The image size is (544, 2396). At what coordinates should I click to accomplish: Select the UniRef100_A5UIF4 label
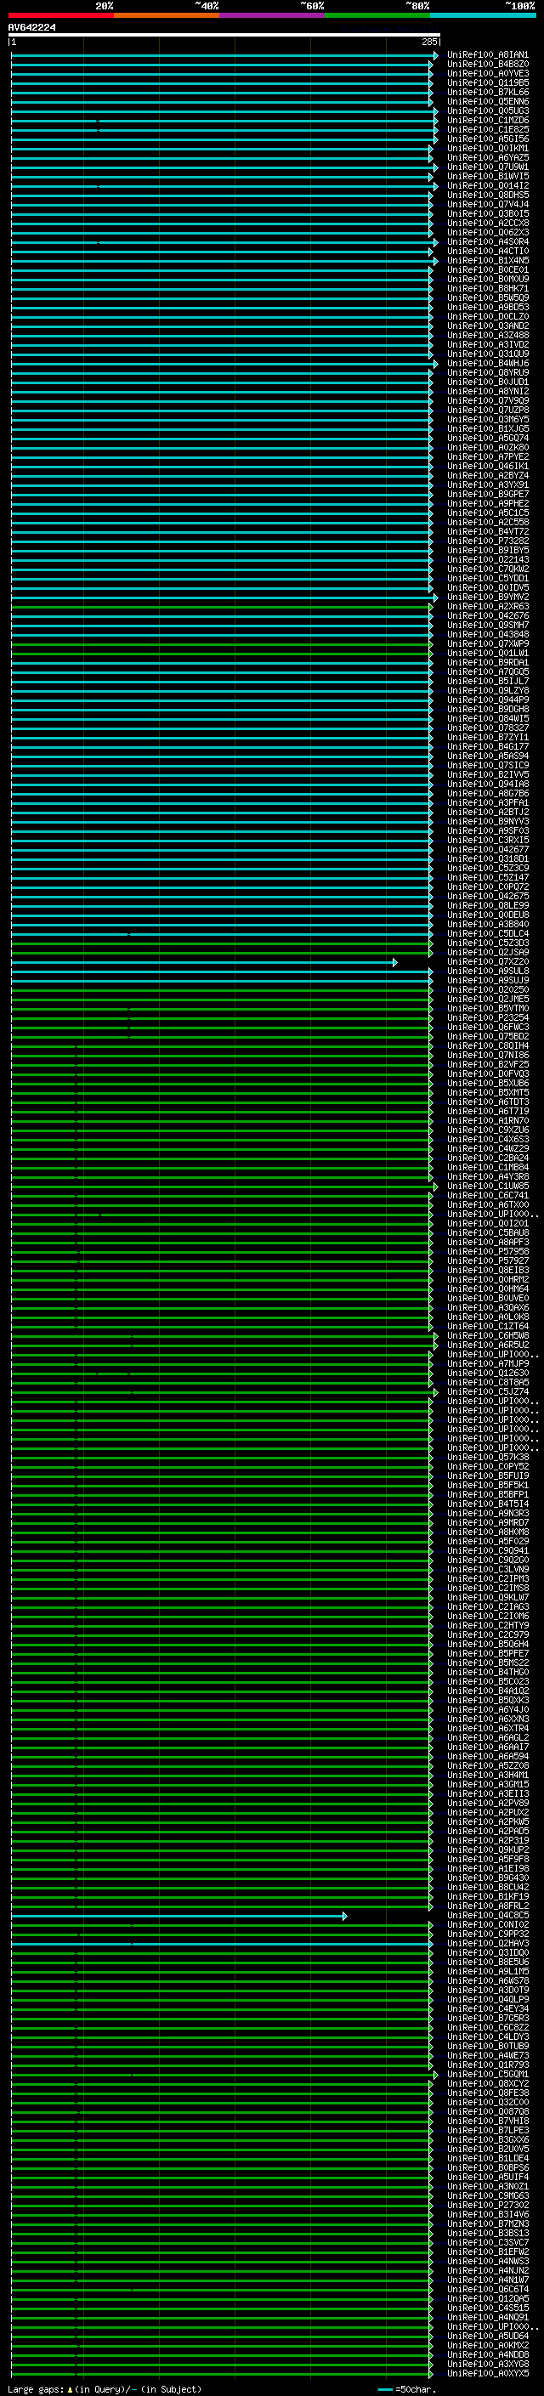point(487,2178)
